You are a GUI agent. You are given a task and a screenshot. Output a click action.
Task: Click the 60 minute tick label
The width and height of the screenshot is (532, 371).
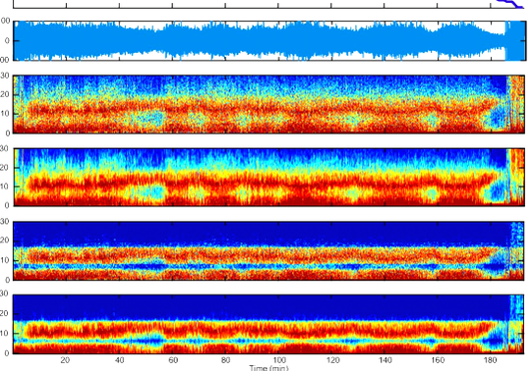(173, 360)
